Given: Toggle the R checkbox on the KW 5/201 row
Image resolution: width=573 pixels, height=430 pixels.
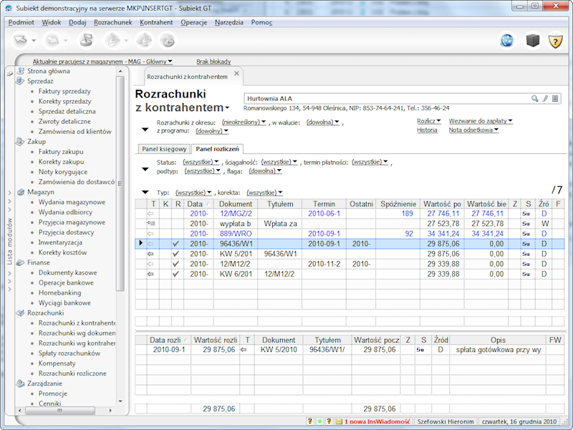Looking at the screenshot, I should click(x=176, y=254).
